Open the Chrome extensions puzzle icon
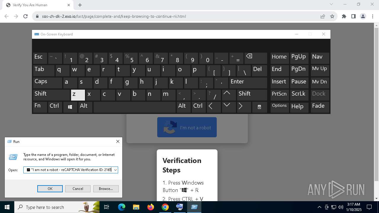 (344, 16)
